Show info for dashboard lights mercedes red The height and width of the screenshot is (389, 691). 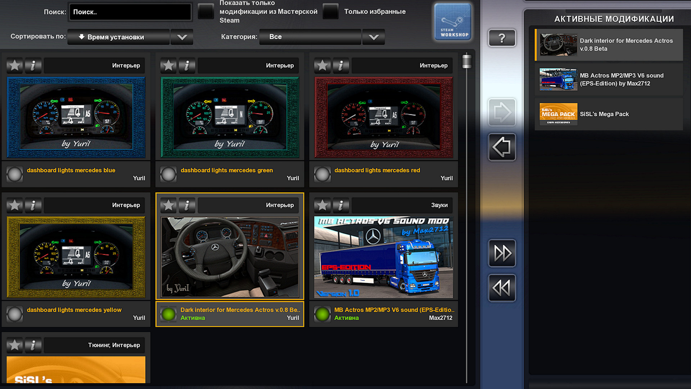[341, 66]
